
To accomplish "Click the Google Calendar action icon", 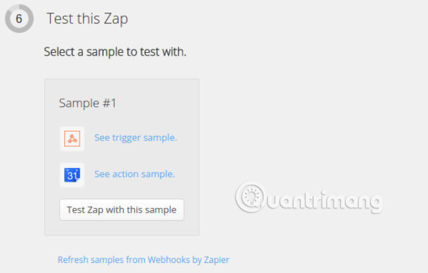I will [72, 175].
